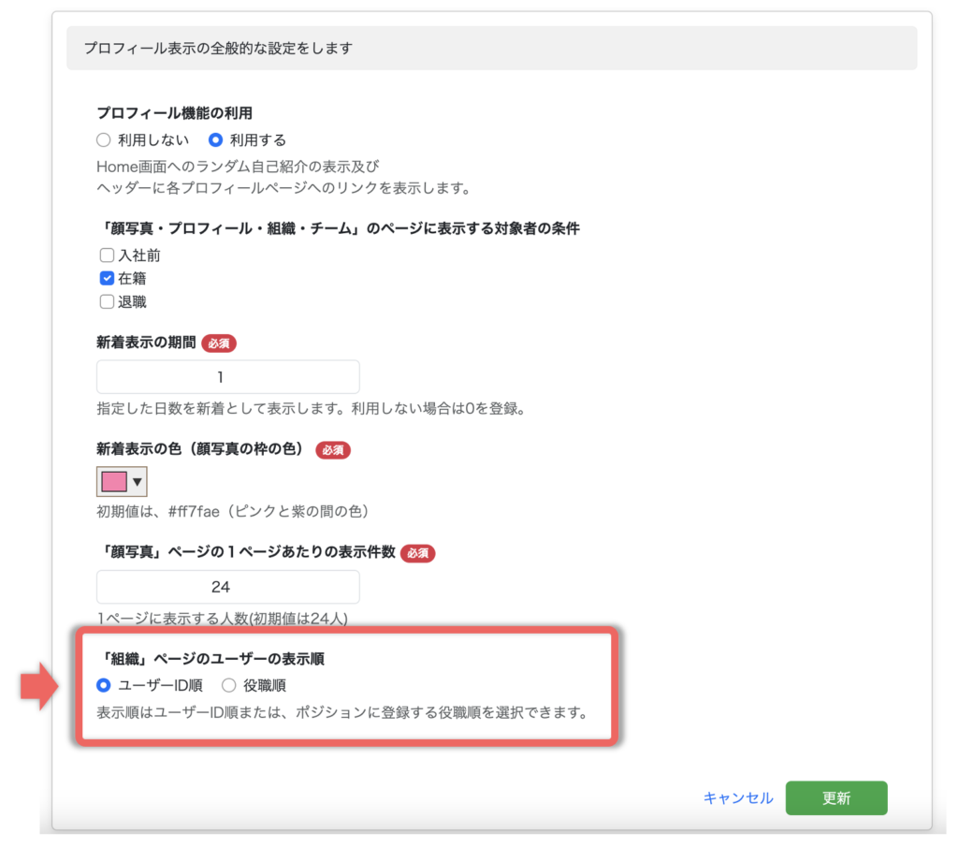Click 必須 badge beside 新着表示の色
This screenshot has width=958, height=847.
click(333, 449)
